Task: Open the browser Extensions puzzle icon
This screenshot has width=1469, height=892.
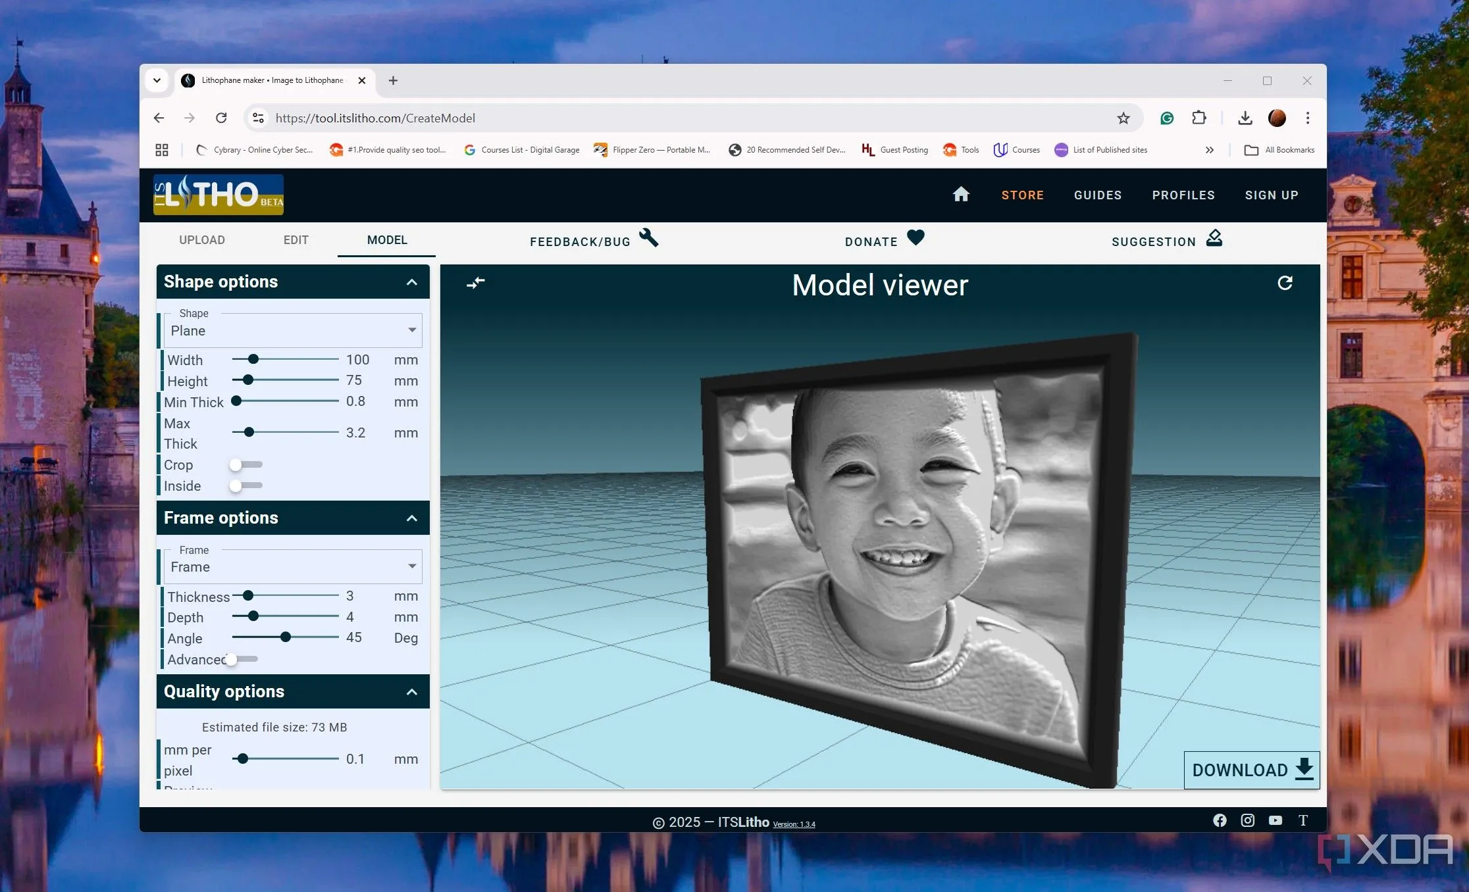Action: (x=1199, y=118)
